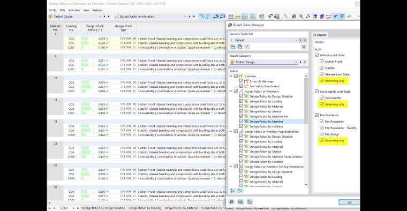Image resolution: width=407 pixels, height=211 pixels.
Task: Select Not Valid / Deactivated tree row
Action: (265, 86)
